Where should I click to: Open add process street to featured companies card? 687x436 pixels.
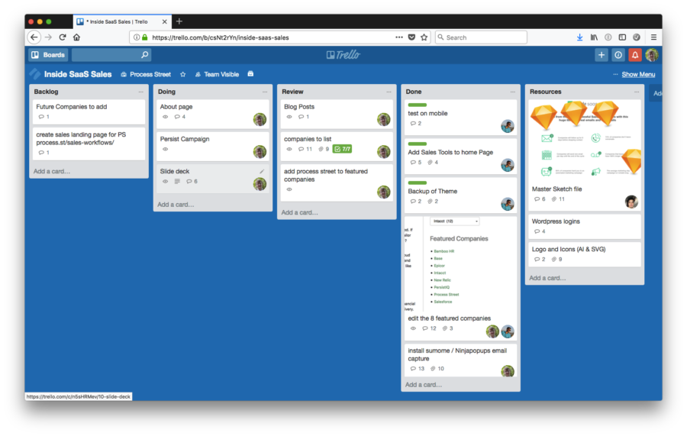[337, 182]
